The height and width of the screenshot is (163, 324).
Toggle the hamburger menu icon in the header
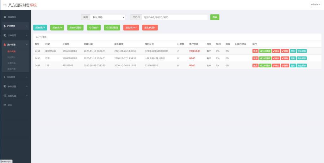coord(4,5)
